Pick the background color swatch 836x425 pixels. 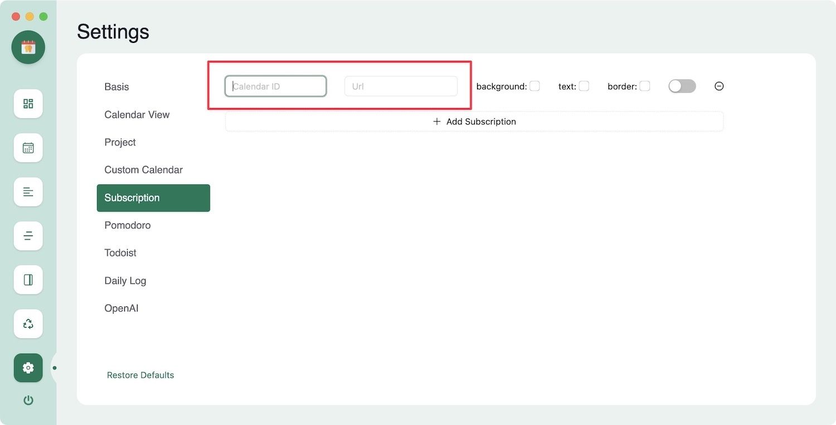(x=534, y=86)
